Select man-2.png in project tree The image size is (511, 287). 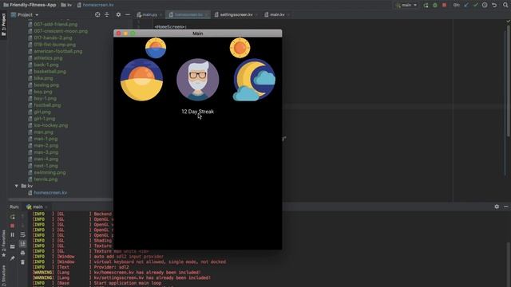[46, 145]
